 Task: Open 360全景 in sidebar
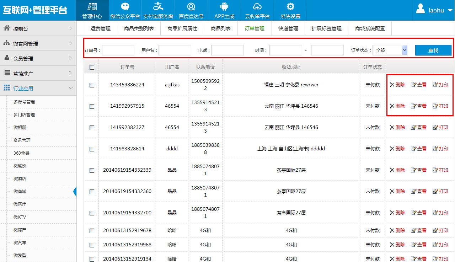(x=21, y=153)
